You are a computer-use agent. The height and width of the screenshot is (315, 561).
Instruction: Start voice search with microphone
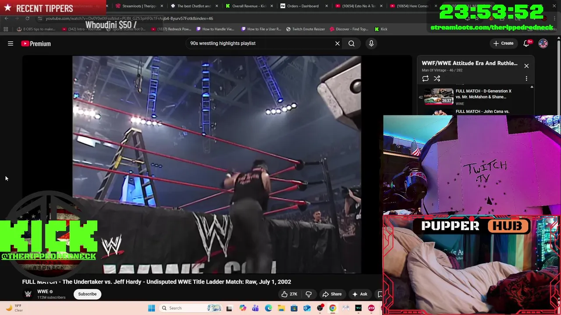(x=371, y=43)
